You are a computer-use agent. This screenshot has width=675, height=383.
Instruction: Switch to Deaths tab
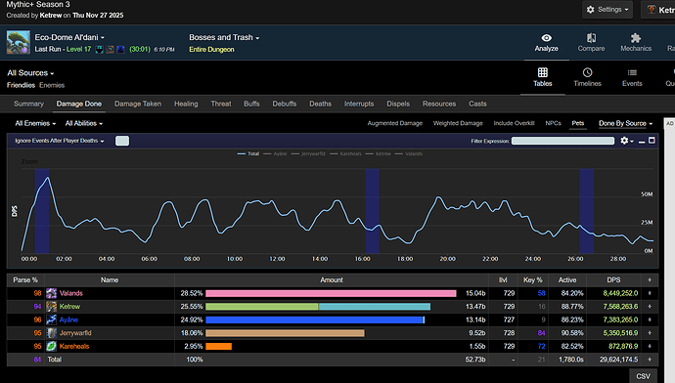pos(320,104)
